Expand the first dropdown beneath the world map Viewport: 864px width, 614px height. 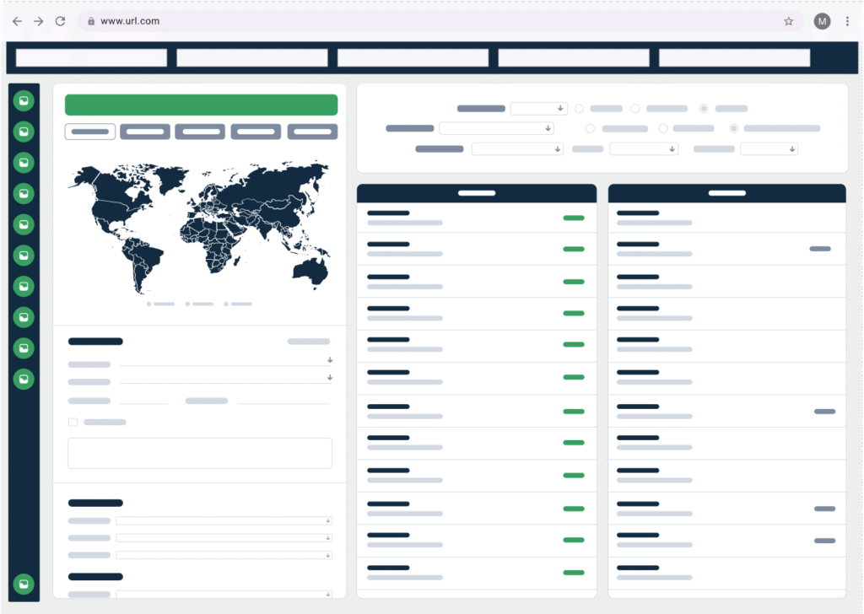click(x=224, y=361)
